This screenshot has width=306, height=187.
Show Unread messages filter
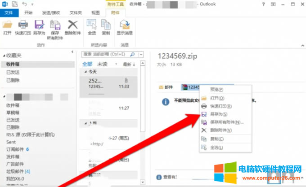coord(102,64)
